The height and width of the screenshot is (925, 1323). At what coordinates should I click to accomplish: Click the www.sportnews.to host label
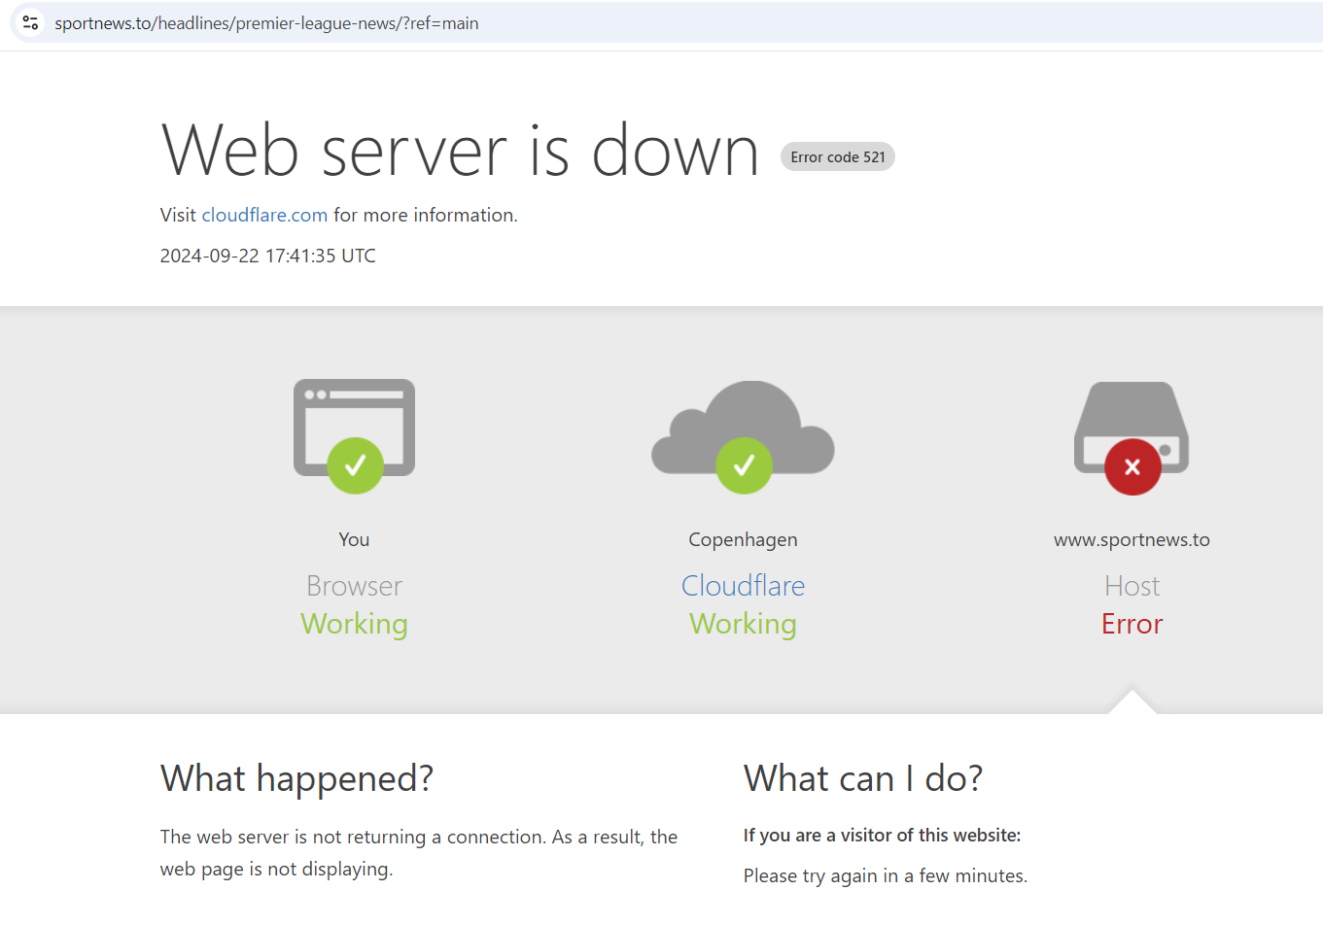pos(1132,540)
